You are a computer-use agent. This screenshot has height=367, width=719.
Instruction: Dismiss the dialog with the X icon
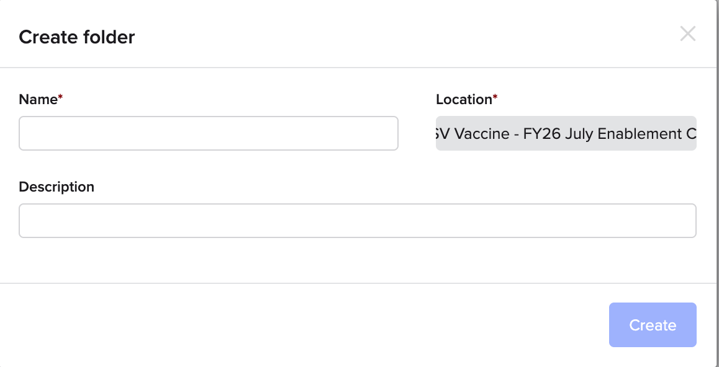(x=687, y=34)
